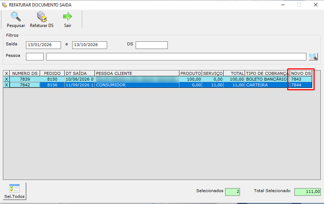324x204 pixels.
Task: Click the Total Selecionado value field
Action: (307, 192)
